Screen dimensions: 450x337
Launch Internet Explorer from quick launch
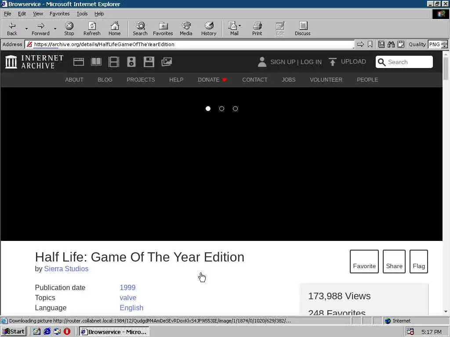(47, 332)
